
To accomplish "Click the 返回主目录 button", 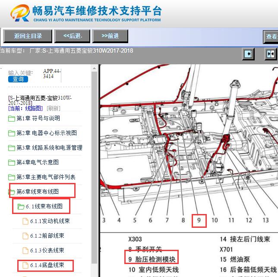I will [x=28, y=36].
